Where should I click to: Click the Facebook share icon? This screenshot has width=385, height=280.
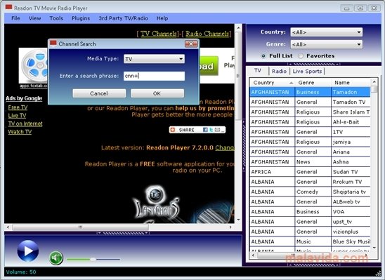click(205, 130)
